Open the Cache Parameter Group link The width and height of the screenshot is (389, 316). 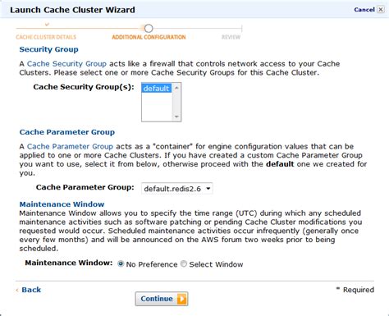tap(70, 146)
